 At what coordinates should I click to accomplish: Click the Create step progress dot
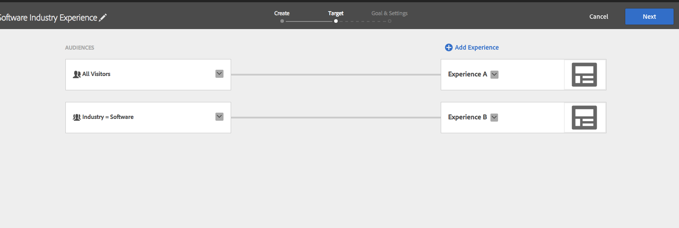coord(282,21)
